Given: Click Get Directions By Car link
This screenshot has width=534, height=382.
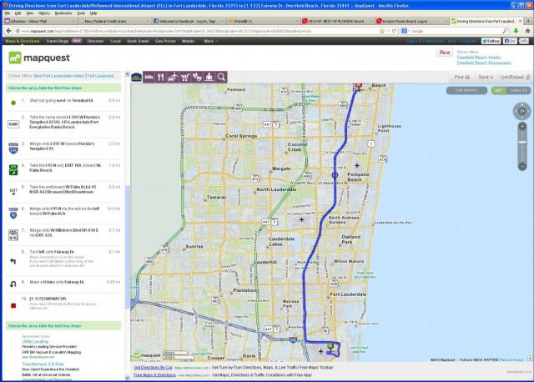Looking at the screenshot, I should click(153, 368).
